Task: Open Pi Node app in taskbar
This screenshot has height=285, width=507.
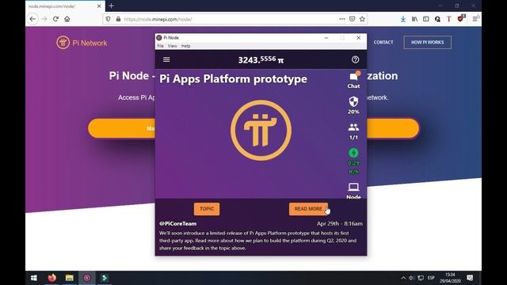Action: (87, 278)
